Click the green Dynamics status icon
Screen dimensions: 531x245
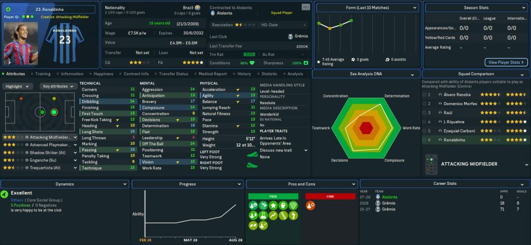(x=5, y=194)
